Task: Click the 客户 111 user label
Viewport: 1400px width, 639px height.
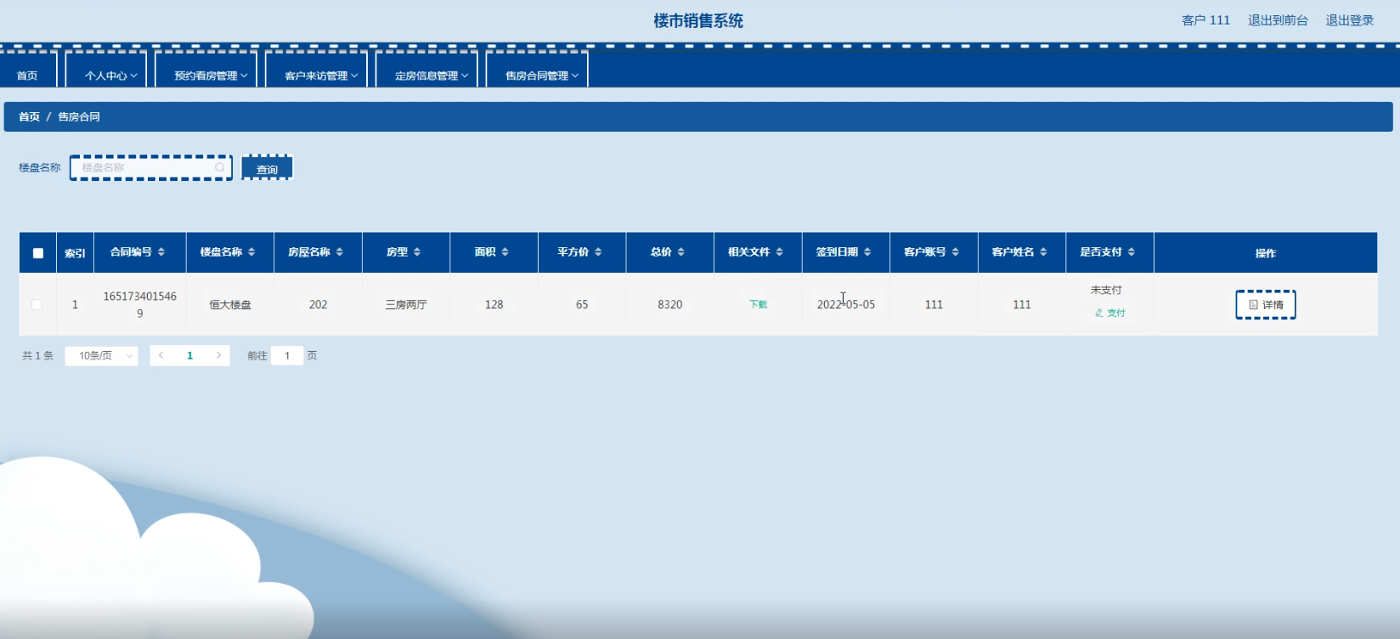Action: pos(1205,20)
